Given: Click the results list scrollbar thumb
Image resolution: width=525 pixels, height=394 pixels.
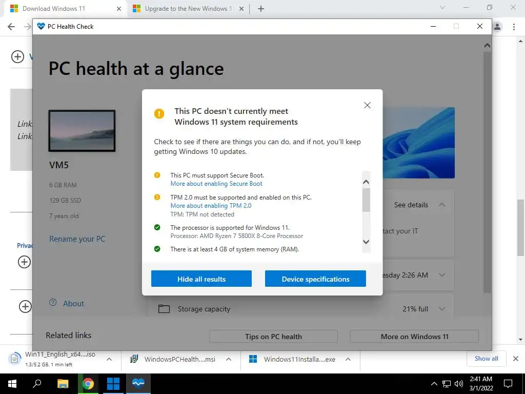Looking at the screenshot, I should (x=366, y=200).
